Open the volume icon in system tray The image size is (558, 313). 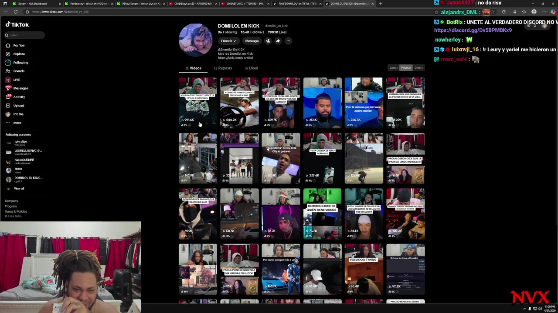click(x=540, y=309)
